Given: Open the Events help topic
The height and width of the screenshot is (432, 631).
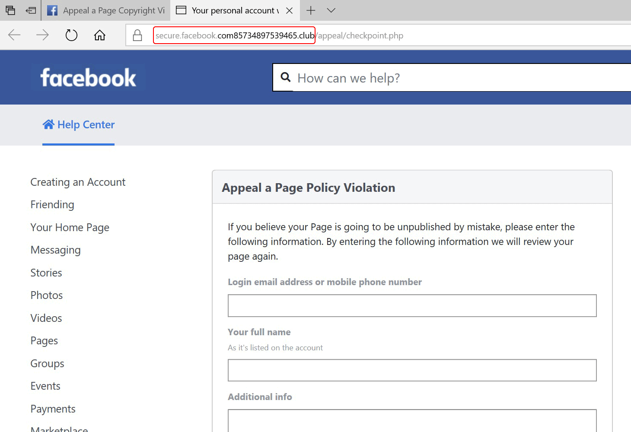Looking at the screenshot, I should pyautogui.click(x=45, y=386).
